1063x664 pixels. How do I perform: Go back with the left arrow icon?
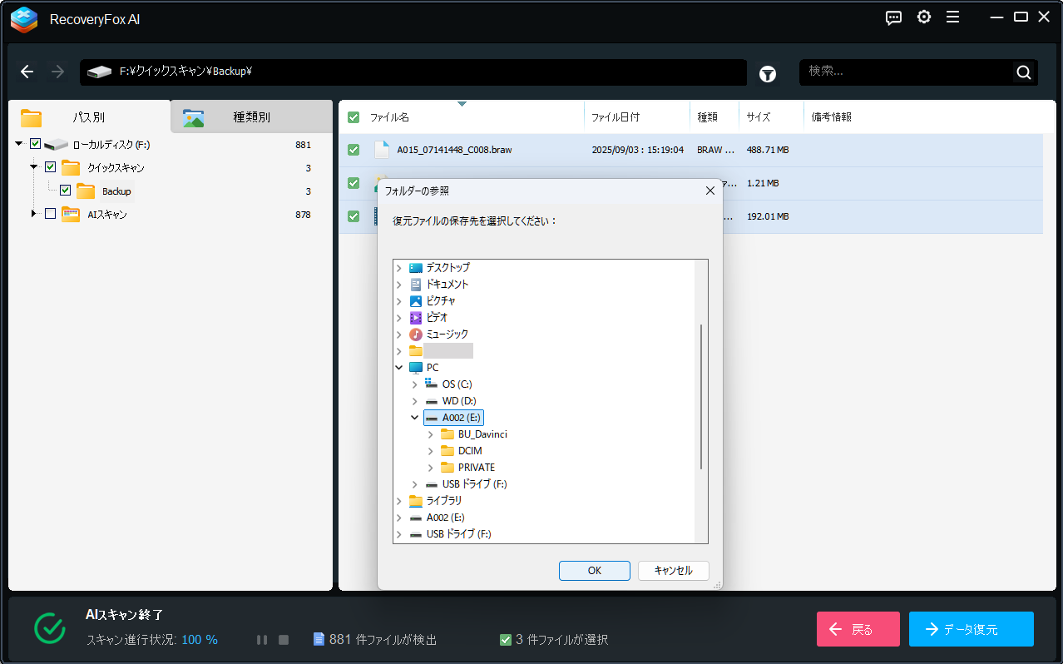click(x=27, y=72)
